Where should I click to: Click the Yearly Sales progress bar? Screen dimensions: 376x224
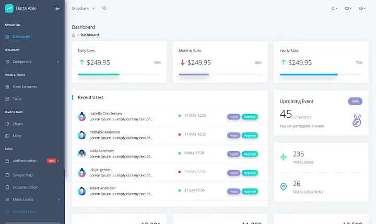pos(321,74)
